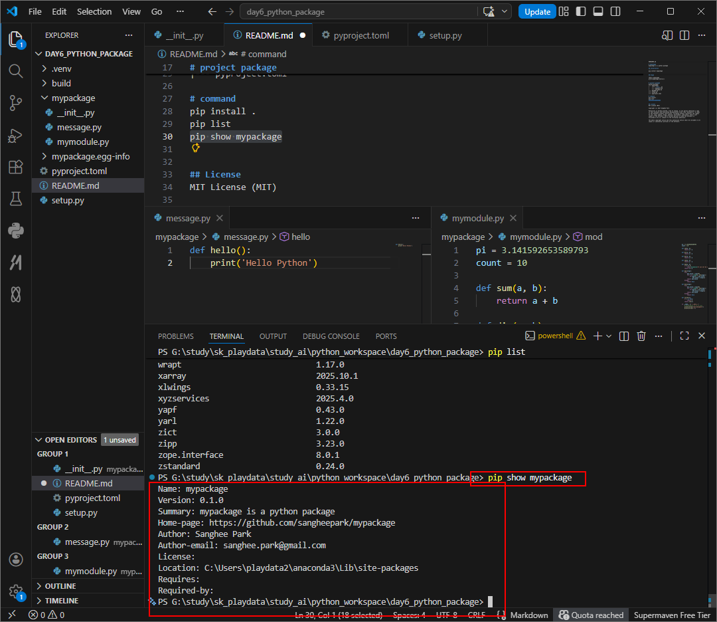Open the Explorer view in activity bar
This screenshot has width=717, height=622.
[x=16, y=40]
